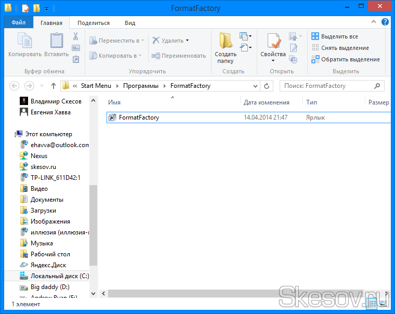This screenshot has width=395, height=314.
Task: Click the refresh icon beside the address bar
Action: (267, 86)
